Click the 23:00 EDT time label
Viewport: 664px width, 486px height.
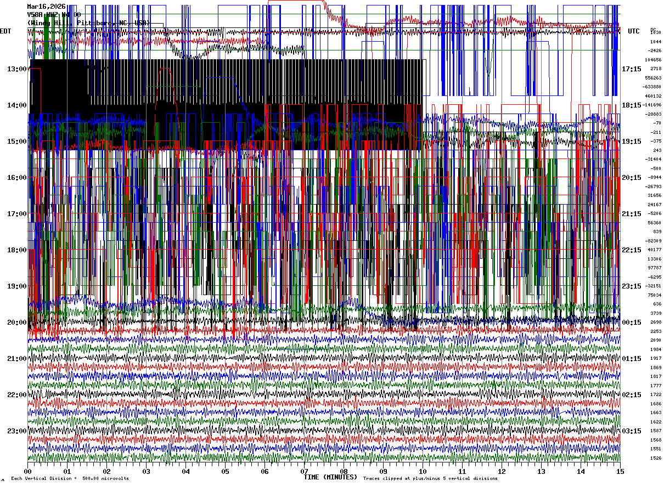[17, 431]
